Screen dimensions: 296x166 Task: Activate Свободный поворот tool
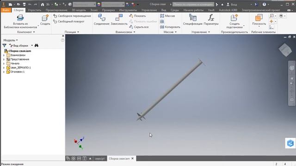(69, 22)
